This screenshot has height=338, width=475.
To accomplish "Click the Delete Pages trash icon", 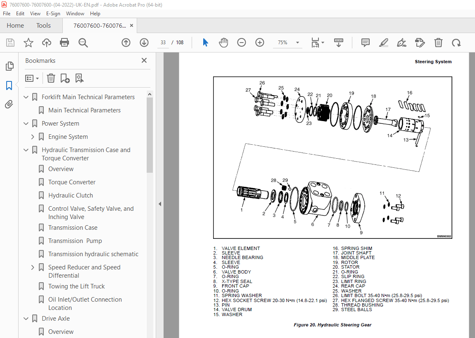I will (438, 42).
